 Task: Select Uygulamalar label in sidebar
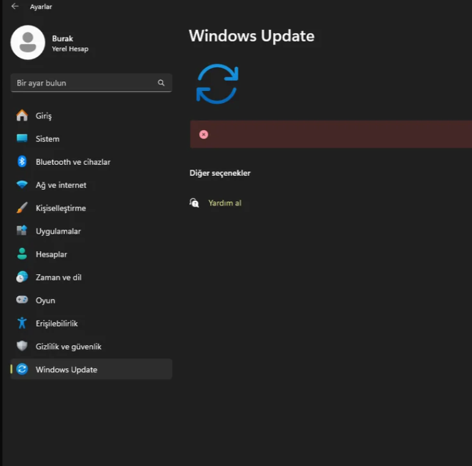click(x=59, y=231)
